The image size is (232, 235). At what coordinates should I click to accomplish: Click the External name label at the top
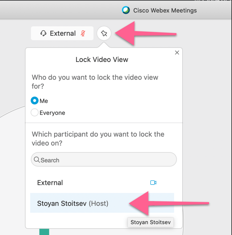(63, 33)
